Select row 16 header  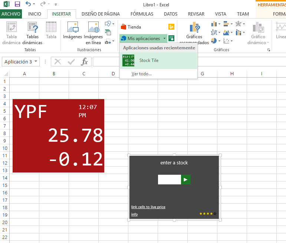[x=5, y=193]
